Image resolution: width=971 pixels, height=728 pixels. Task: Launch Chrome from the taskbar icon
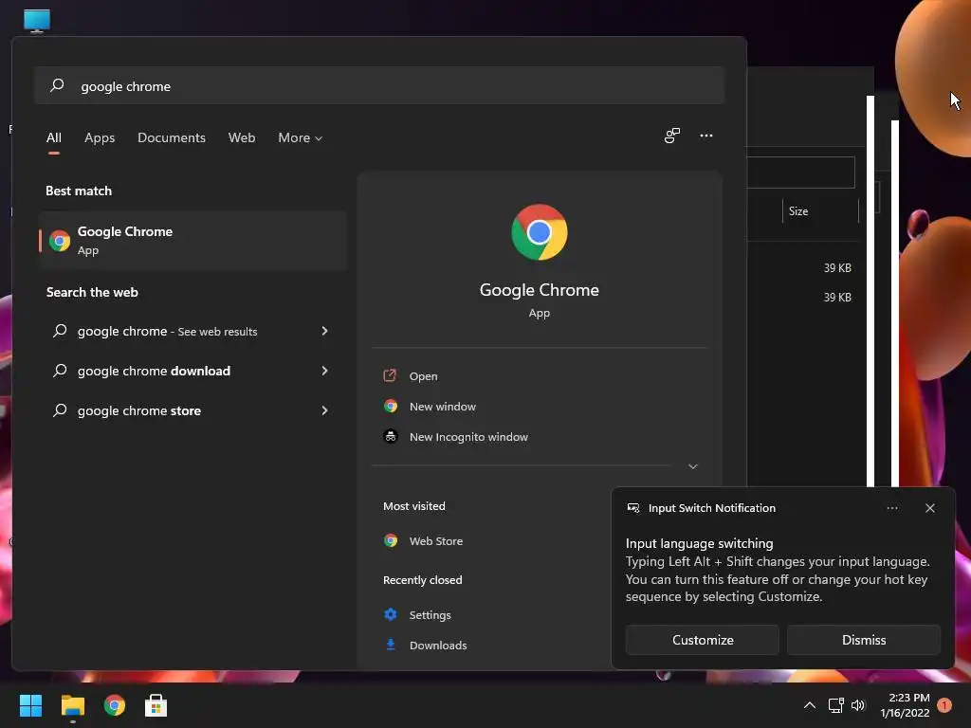115,705
